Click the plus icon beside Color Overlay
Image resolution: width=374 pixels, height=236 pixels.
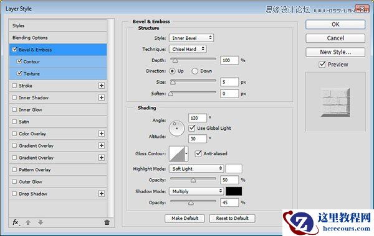(x=102, y=134)
